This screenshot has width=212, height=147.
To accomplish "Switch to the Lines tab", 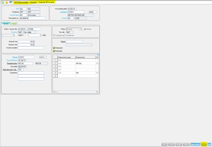I will click(14, 24).
